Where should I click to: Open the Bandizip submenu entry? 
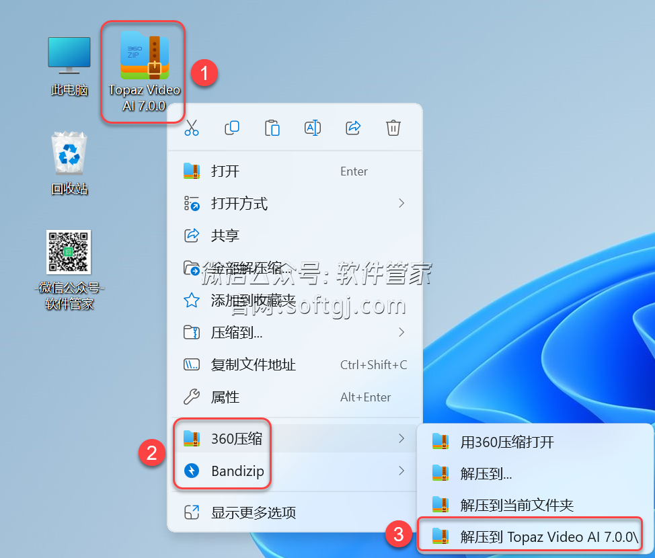(x=296, y=471)
